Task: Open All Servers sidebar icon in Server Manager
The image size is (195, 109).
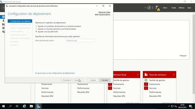Action: tap(3, 24)
